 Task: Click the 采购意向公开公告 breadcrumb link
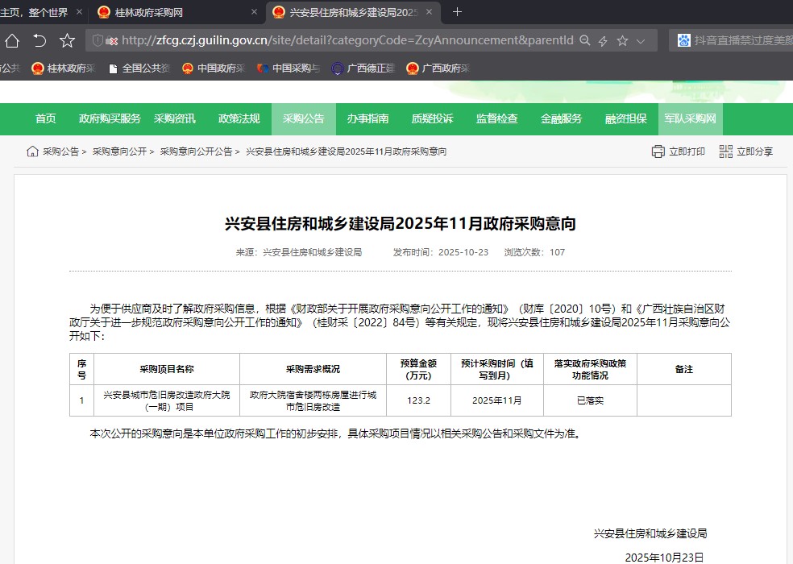(196, 151)
